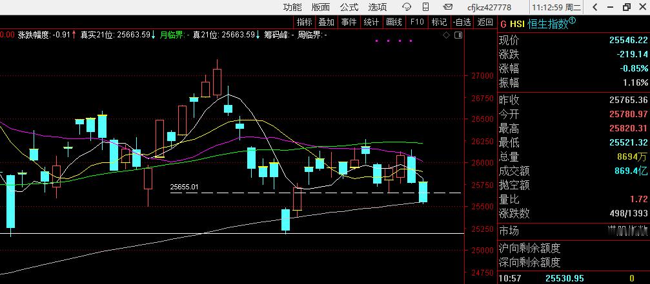Click the 事件 toolbar button

[x=349, y=23]
